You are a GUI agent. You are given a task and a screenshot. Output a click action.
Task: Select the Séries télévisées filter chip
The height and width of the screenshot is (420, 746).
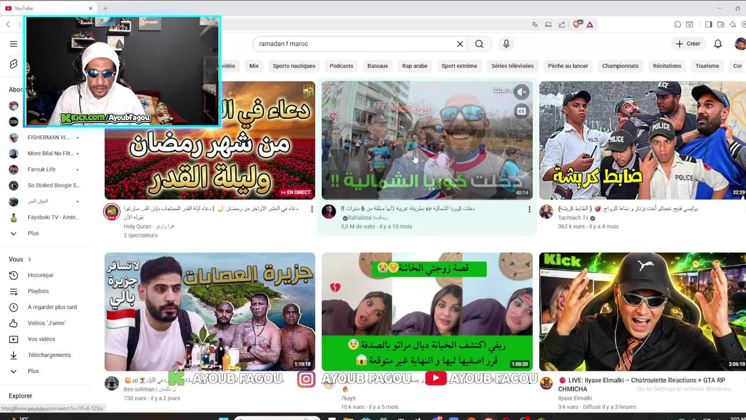click(512, 66)
